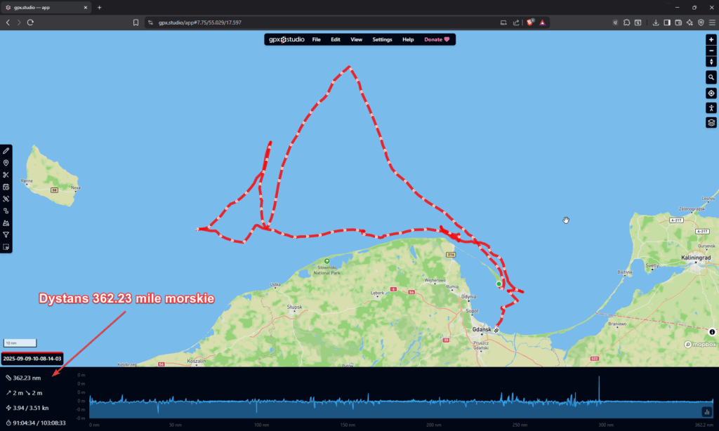
Task: Open the elevation mountain tool
Action: click(6, 223)
